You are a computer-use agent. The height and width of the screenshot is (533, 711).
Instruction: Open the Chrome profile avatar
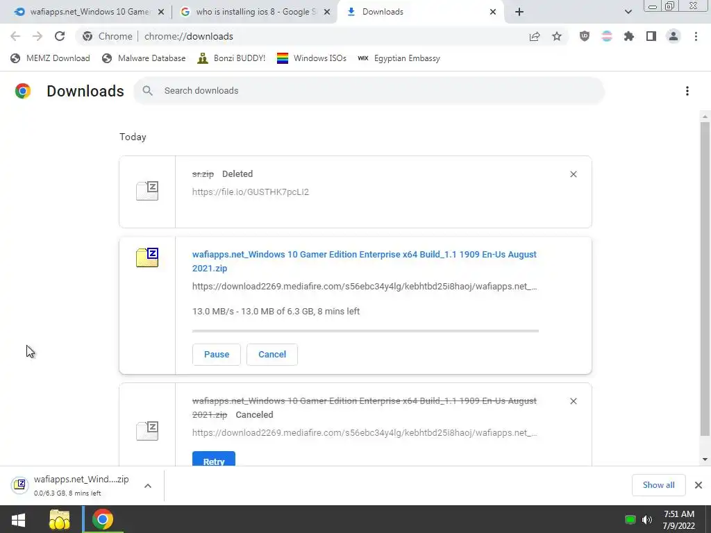click(x=674, y=36)
